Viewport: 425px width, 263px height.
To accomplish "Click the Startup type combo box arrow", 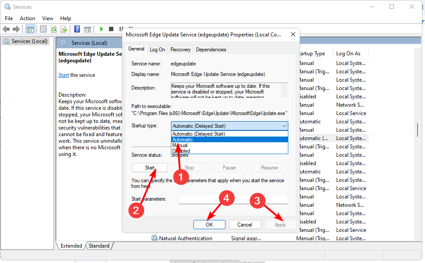I will 284,126.
